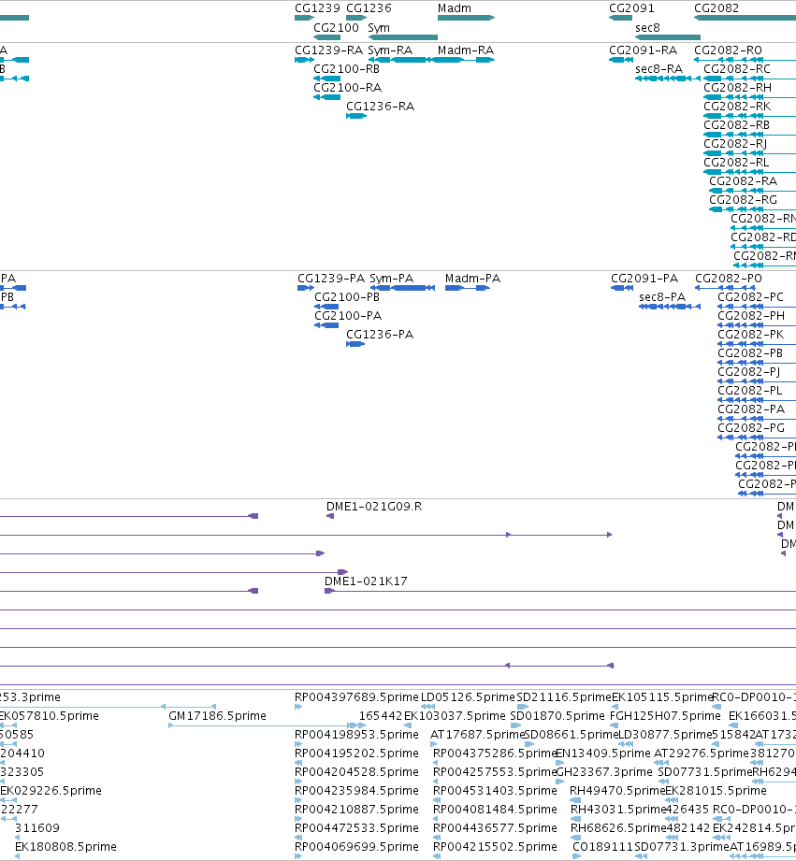796x861 pixels.
Task: Select protein CG2100-PA
Action: (326, 325)
